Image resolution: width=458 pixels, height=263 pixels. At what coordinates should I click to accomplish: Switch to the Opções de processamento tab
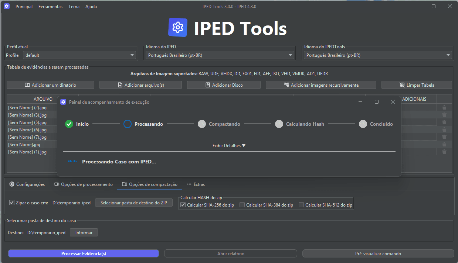coord(83,184)
